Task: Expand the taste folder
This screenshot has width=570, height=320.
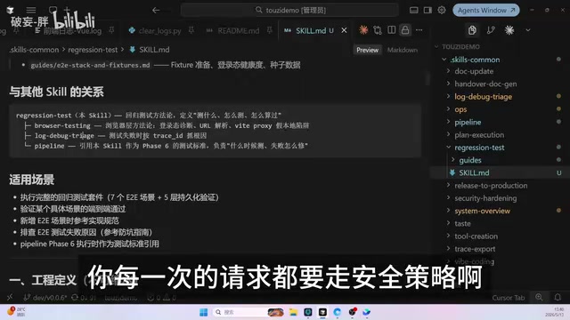Action: (x=462, y=224)
